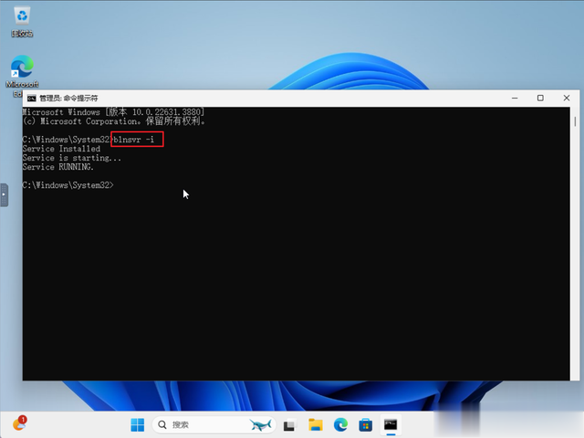Click the 'blnsvr -i' command text
Image resolution: width=584 pixels, height=438 pixels.
click(134, 140)
